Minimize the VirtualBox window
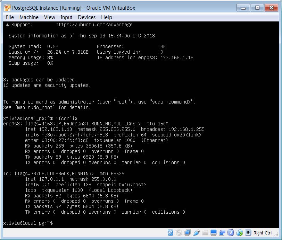The image size is (282, 240). tap(243, 8)
